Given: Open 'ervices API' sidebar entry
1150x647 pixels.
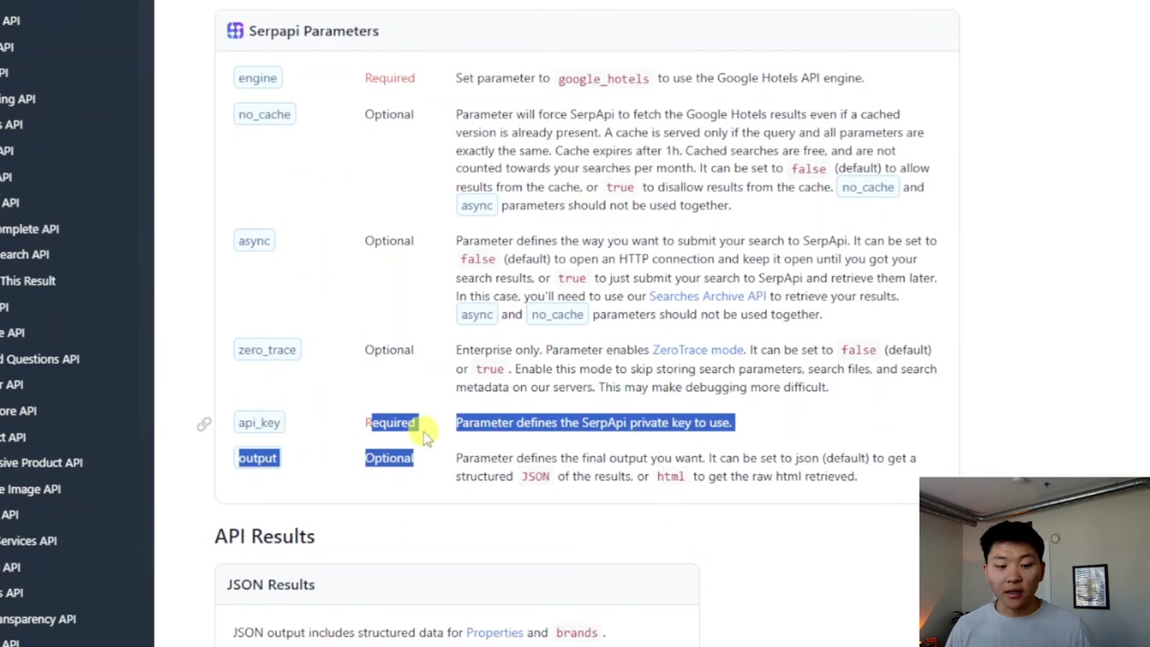Looking at the screenshot, I should coord(29,541).
